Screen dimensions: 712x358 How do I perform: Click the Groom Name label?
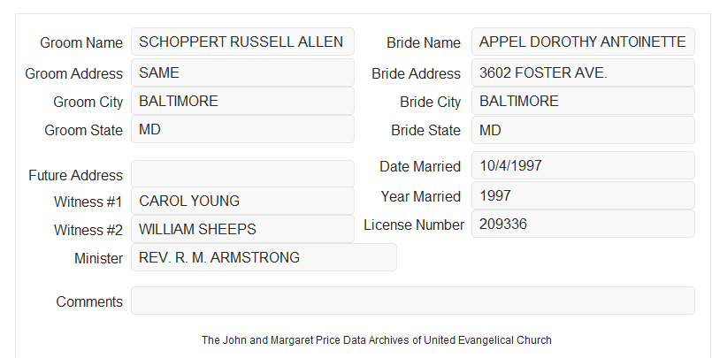81,42
